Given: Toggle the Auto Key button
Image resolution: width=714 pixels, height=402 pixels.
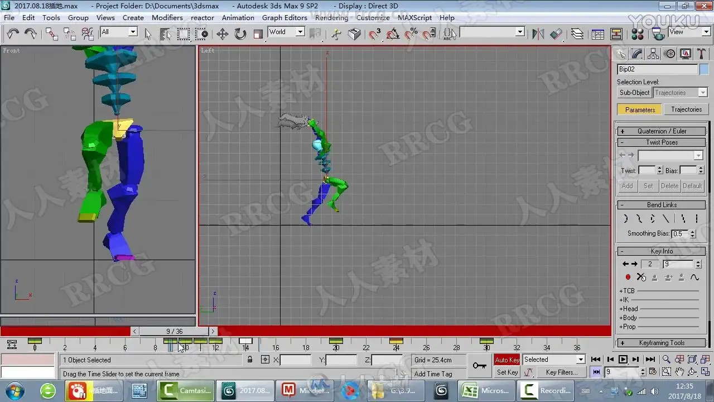Looking at the screenshot, I should (x=507, y=360).
